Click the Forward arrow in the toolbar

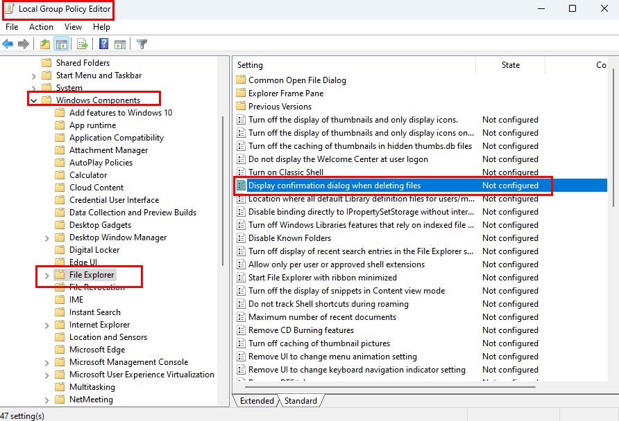(x=24, y=44)
